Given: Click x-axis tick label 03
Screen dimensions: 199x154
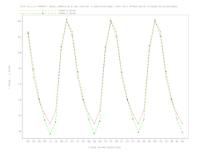Looking at the screenshot, I should 33,141.
